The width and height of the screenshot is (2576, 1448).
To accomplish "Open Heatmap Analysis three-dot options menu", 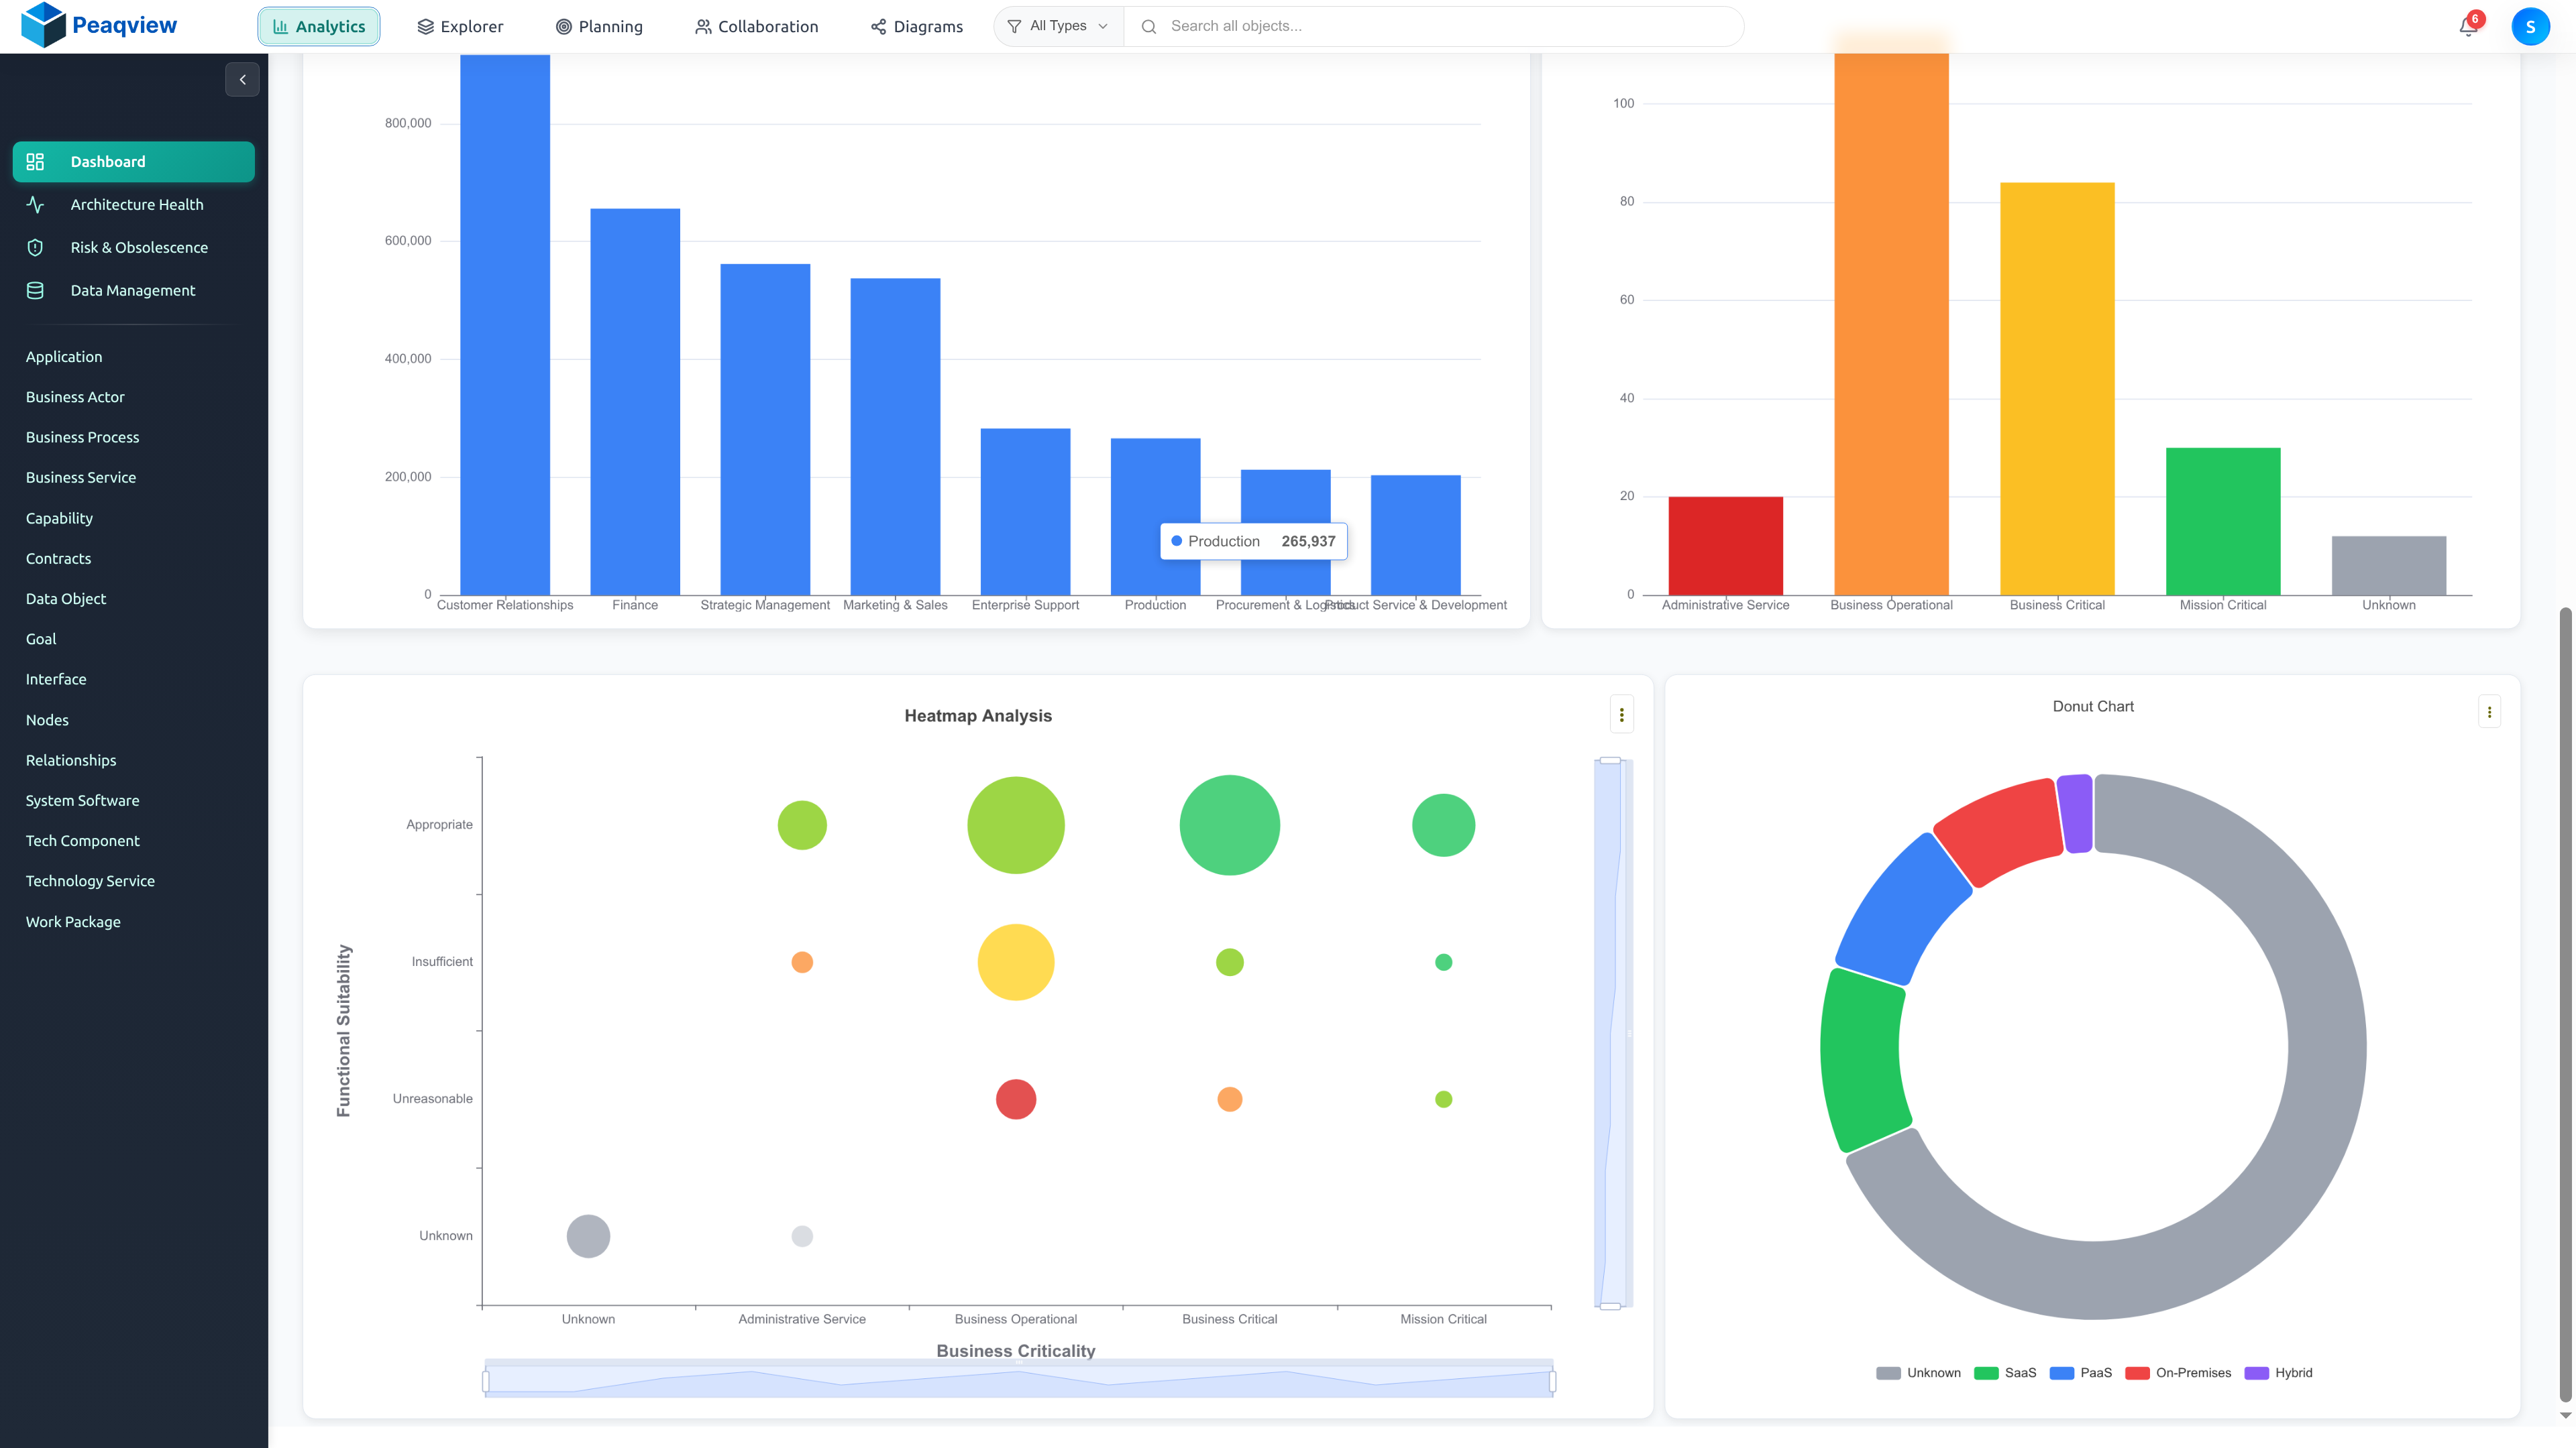I will tap(1621, 715).
